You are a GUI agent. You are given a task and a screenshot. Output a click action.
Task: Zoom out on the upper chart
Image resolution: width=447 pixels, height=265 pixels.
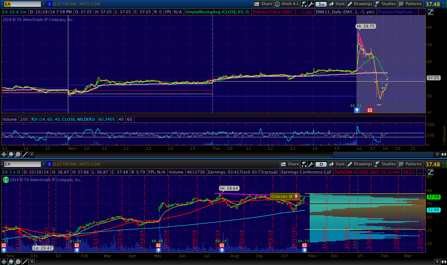coord(18,155)
